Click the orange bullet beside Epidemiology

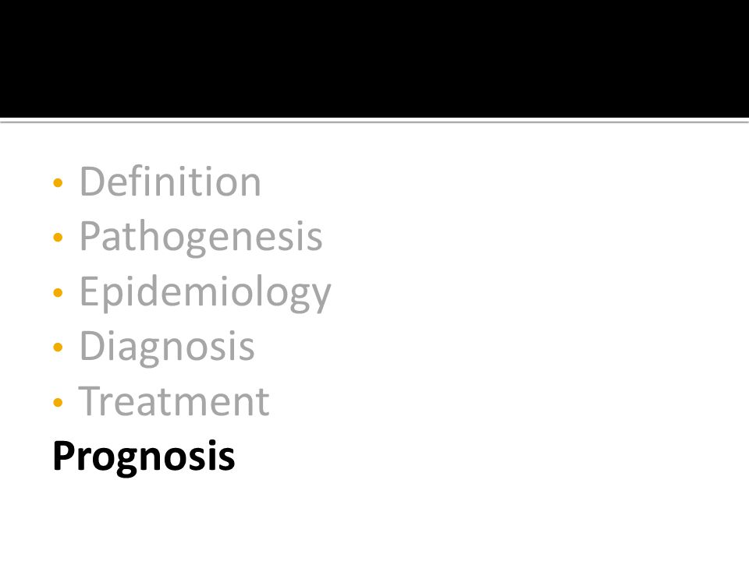[x=58, y=292]
